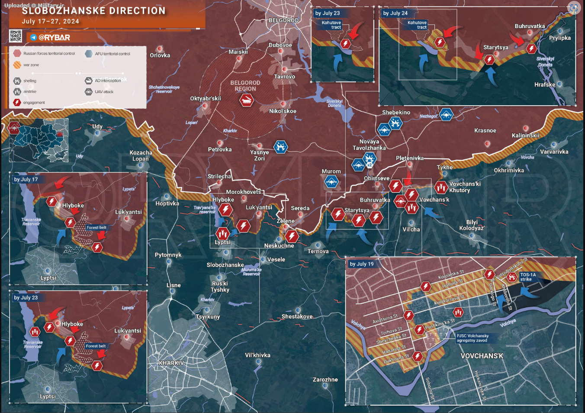Select the UAV attack icon in legend

tap(88, 91)
